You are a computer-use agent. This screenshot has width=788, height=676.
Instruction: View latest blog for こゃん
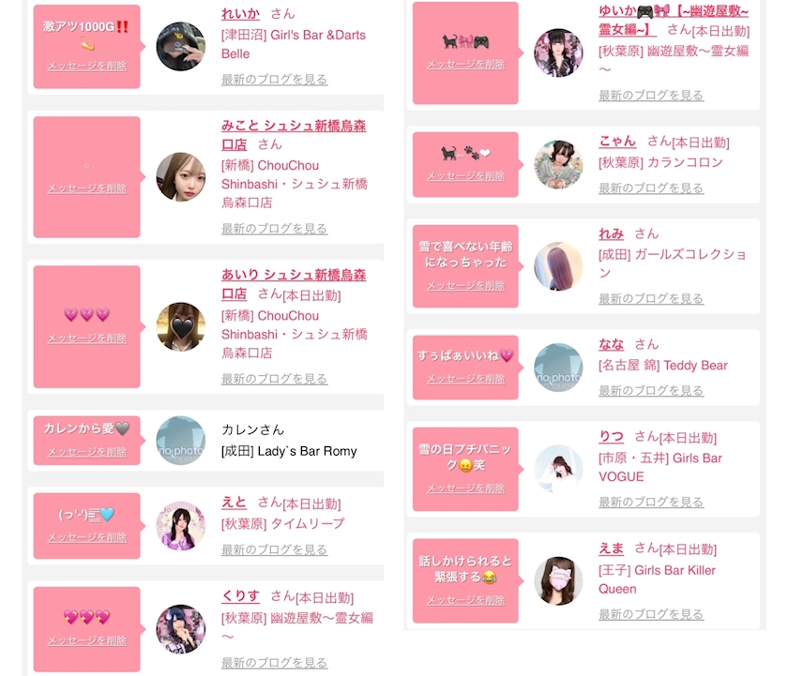[x=651, y=188]
